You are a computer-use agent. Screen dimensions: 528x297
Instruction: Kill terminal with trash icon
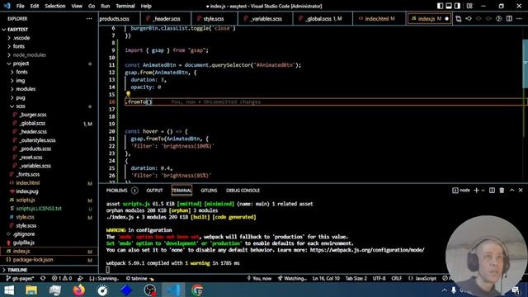[502, 191]
